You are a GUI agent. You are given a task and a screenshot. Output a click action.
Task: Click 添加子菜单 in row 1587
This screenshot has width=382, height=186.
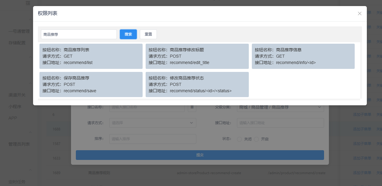click(x=362, y=144)
